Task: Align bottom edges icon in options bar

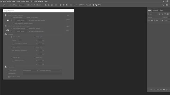Action: pyautogui.click(x=67, y=5)
